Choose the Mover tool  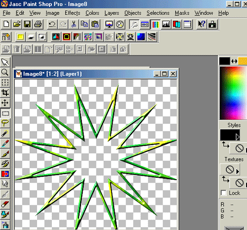tap(5, 103)
